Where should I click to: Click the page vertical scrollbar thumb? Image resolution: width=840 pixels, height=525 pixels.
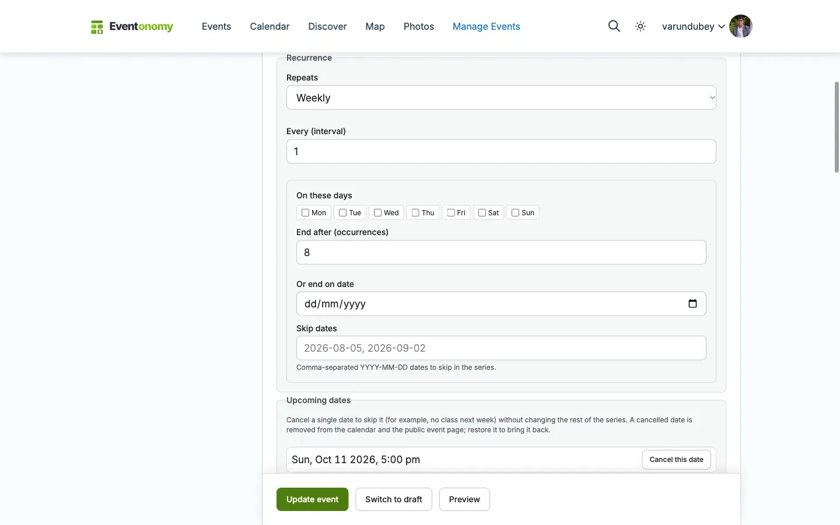tap(836, 127)
